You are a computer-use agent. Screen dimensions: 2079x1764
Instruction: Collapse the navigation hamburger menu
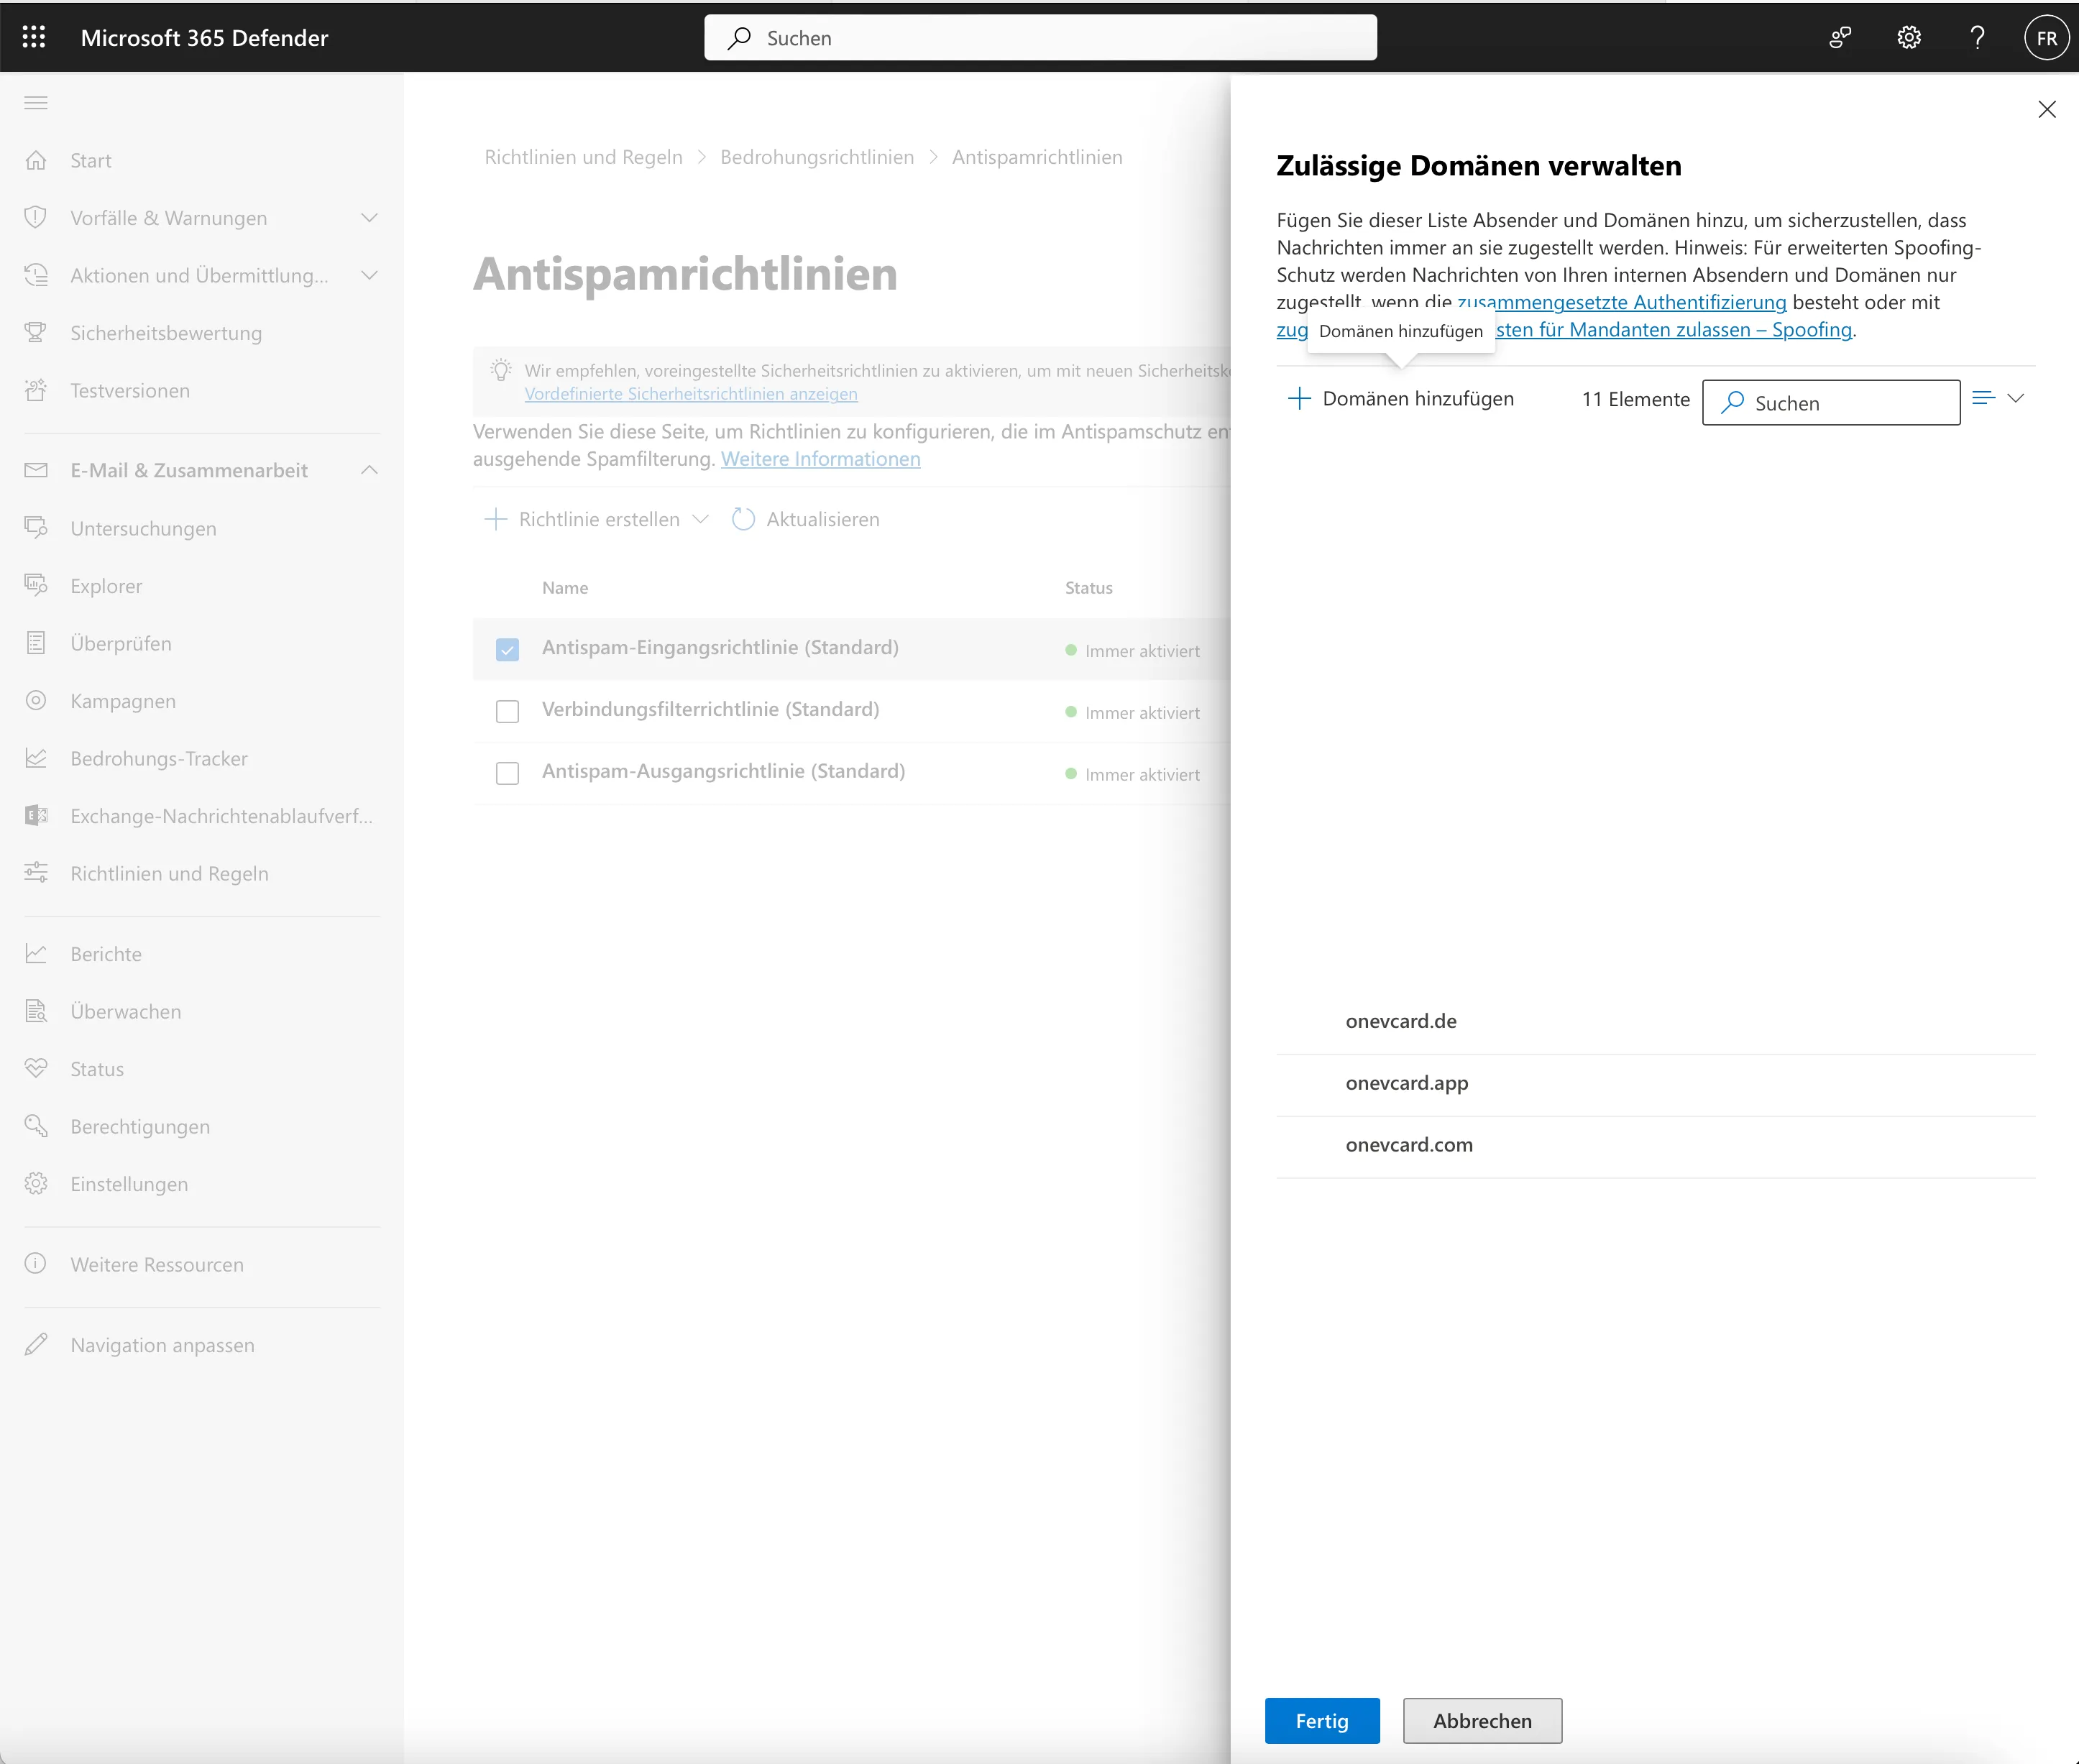point(36,103)
